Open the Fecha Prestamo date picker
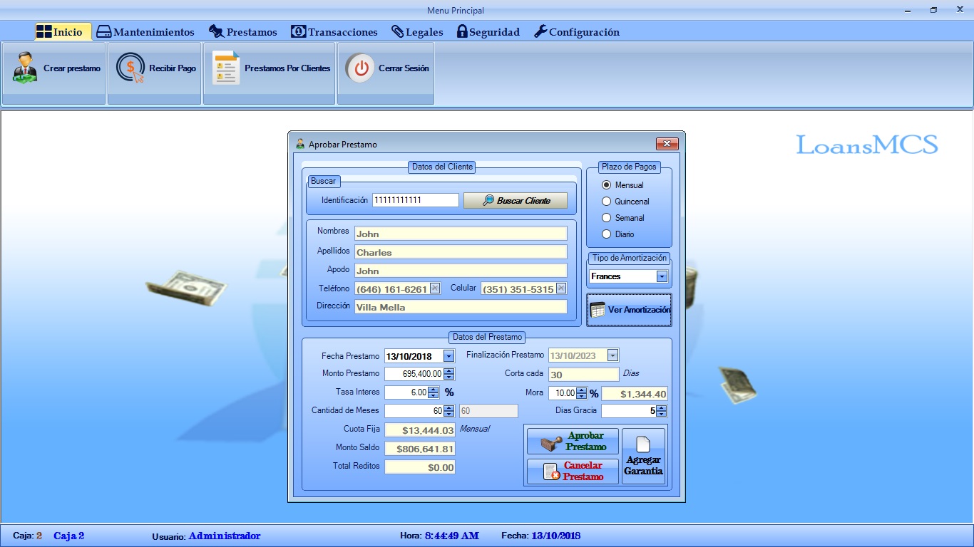The image size is (974, 547). coord(448,356)
